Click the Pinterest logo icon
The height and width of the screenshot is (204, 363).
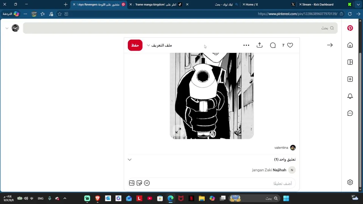350,28
